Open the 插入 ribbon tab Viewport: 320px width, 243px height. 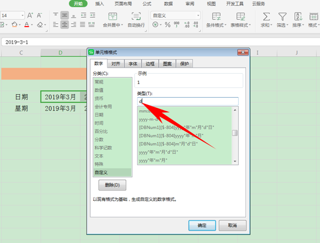coord(99,3)
